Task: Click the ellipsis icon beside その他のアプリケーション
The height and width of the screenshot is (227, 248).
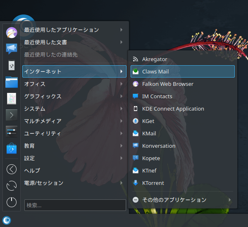Action: tap(136, 200)
